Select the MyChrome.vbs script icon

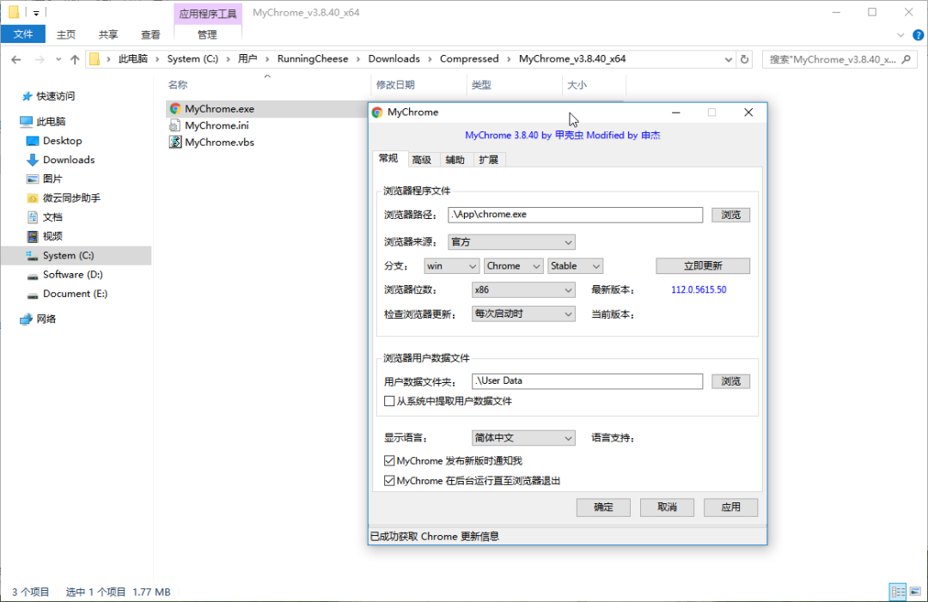coord(174,142)
